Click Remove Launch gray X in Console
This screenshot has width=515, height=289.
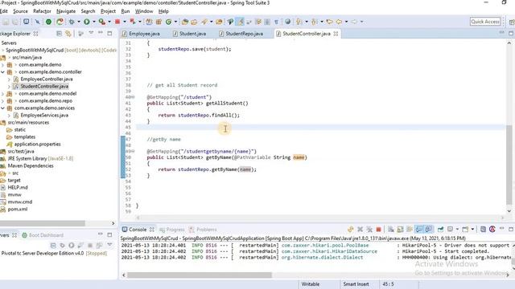click(x=360, y=230)
